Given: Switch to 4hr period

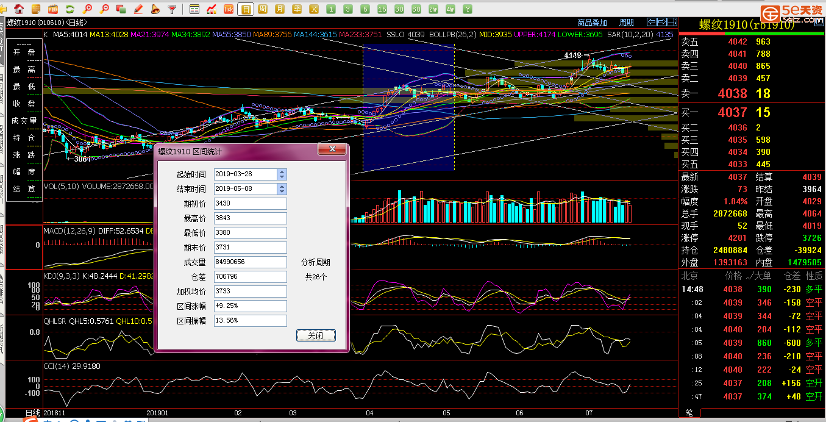Looking at the screenshot, I should point(450,9).
